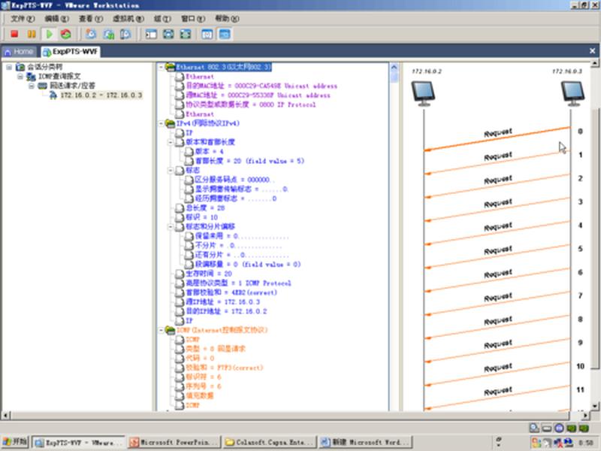The image size is (601, 451).
Task: Click the ICMP查询报文 node icon
Action: [31, 77]
